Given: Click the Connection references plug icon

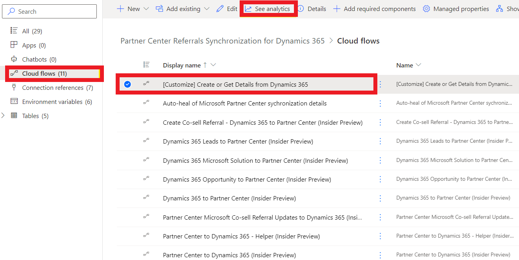Looking at the screenshot, I should (14, 87).
